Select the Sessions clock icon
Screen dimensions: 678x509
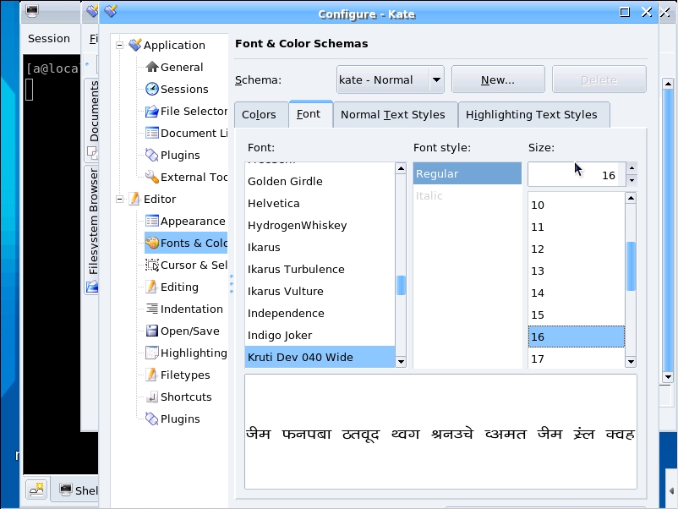click(152, 89)
